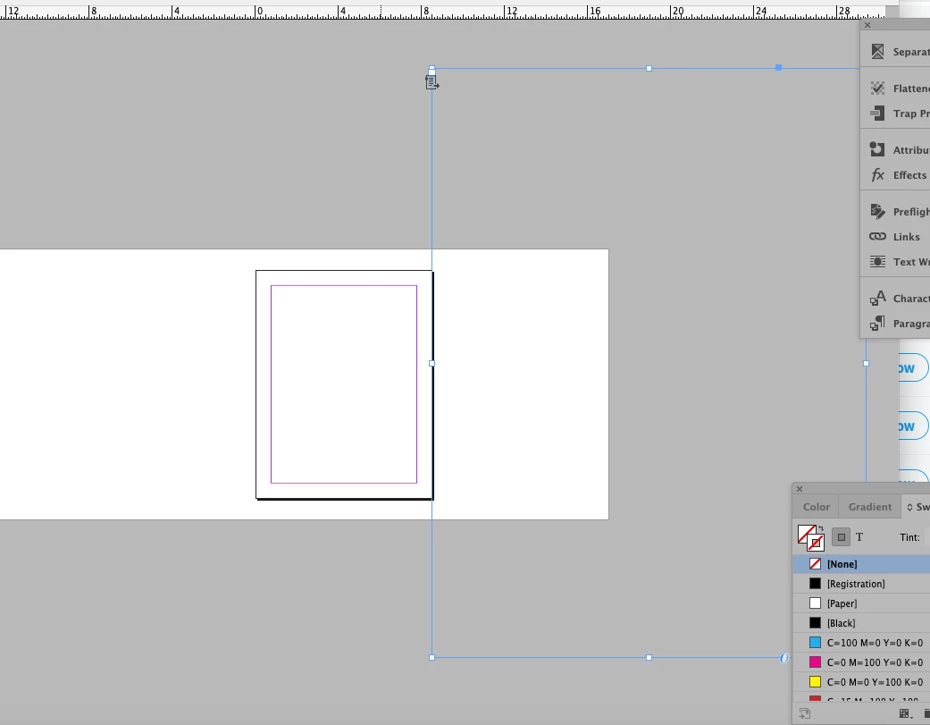The image size is (930, 725).
Task: Click the horizontal ruler at the 0 mark
Action: coord(256,11)
